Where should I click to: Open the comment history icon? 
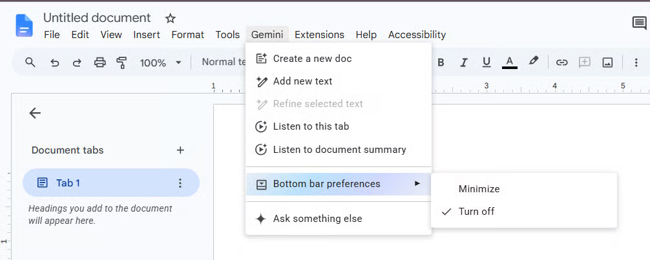(x=639, y=23)
